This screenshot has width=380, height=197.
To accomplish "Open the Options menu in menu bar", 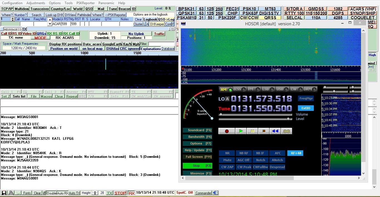I will click(55, 3).
